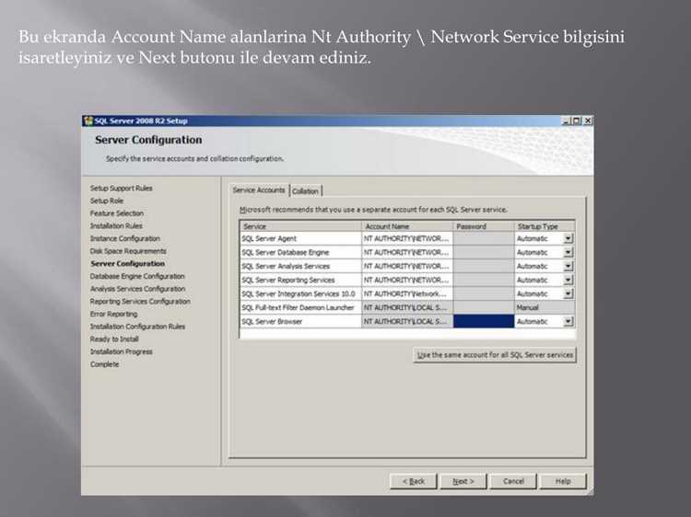This screenshot has width=691, height=517.
Task: Cancel the SQL Server setup
Action: click(513, 481)
